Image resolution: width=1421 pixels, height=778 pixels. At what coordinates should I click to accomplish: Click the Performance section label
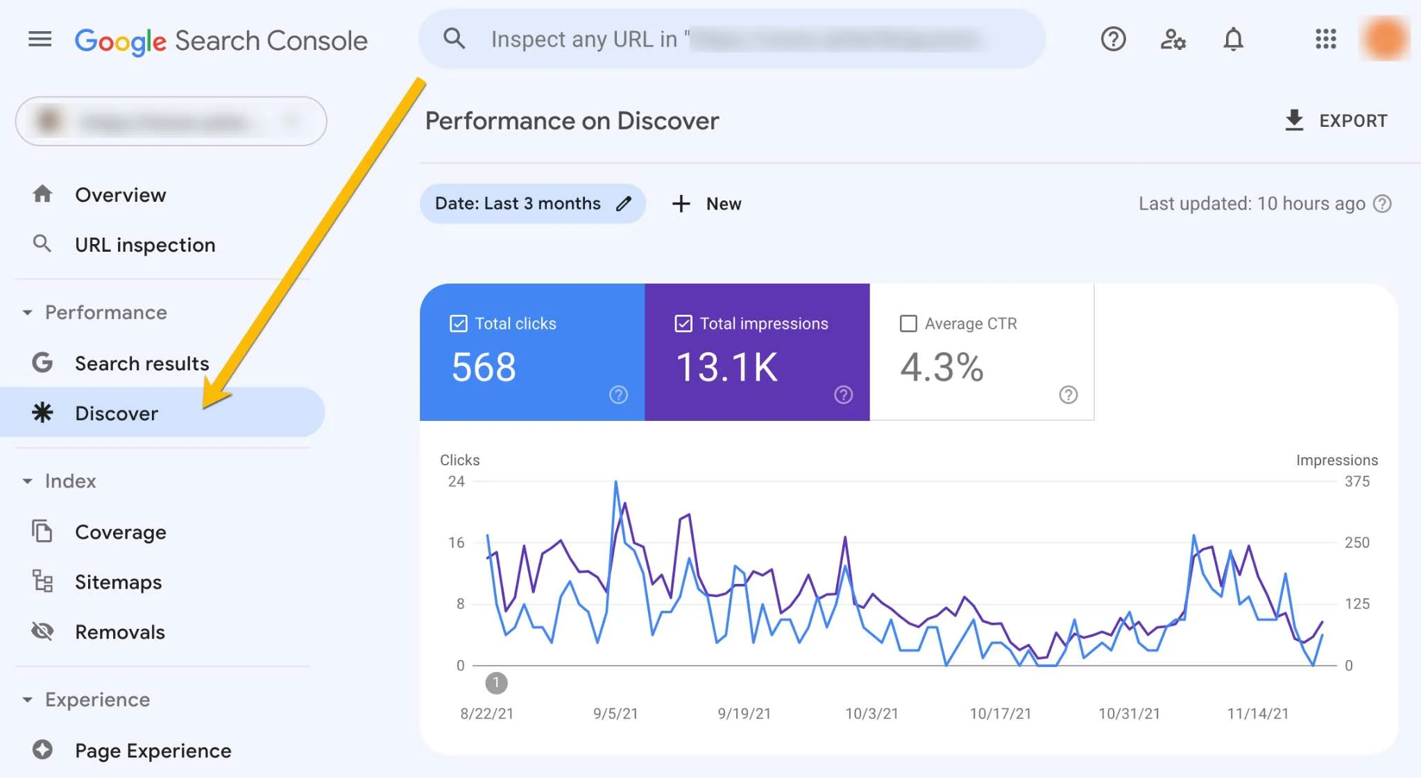pyautogui.click(x=105, y=313)
